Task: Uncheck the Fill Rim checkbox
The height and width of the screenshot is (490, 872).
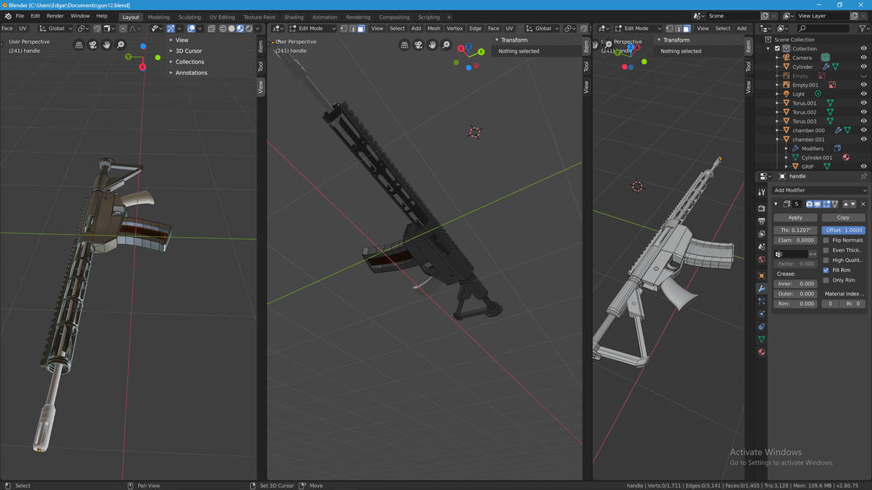Action: [x=826, y=270]
